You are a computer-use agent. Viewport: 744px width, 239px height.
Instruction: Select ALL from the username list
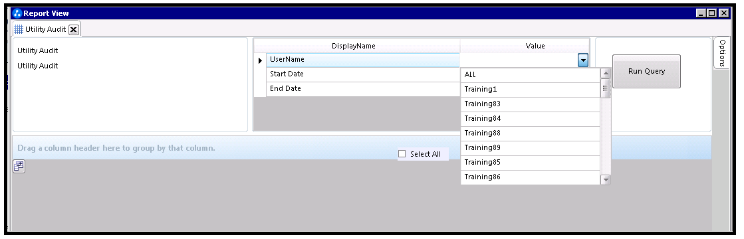coord(530,75)
